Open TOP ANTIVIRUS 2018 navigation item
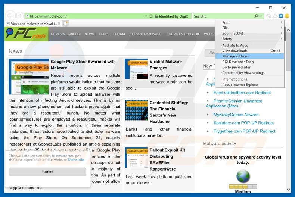The height and width of the screenshot is (197, 295). pos(183,34)
